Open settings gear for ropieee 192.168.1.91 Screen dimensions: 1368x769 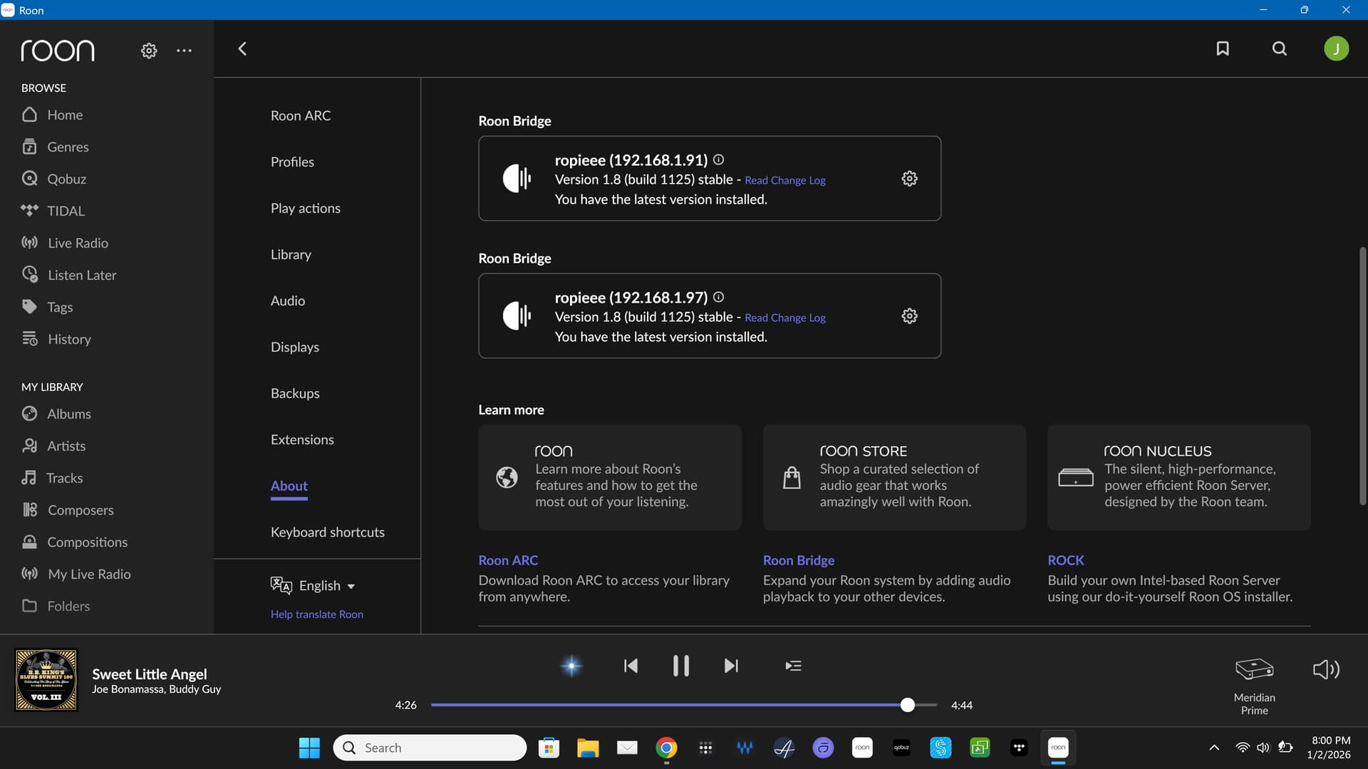[x=909, y=179]
